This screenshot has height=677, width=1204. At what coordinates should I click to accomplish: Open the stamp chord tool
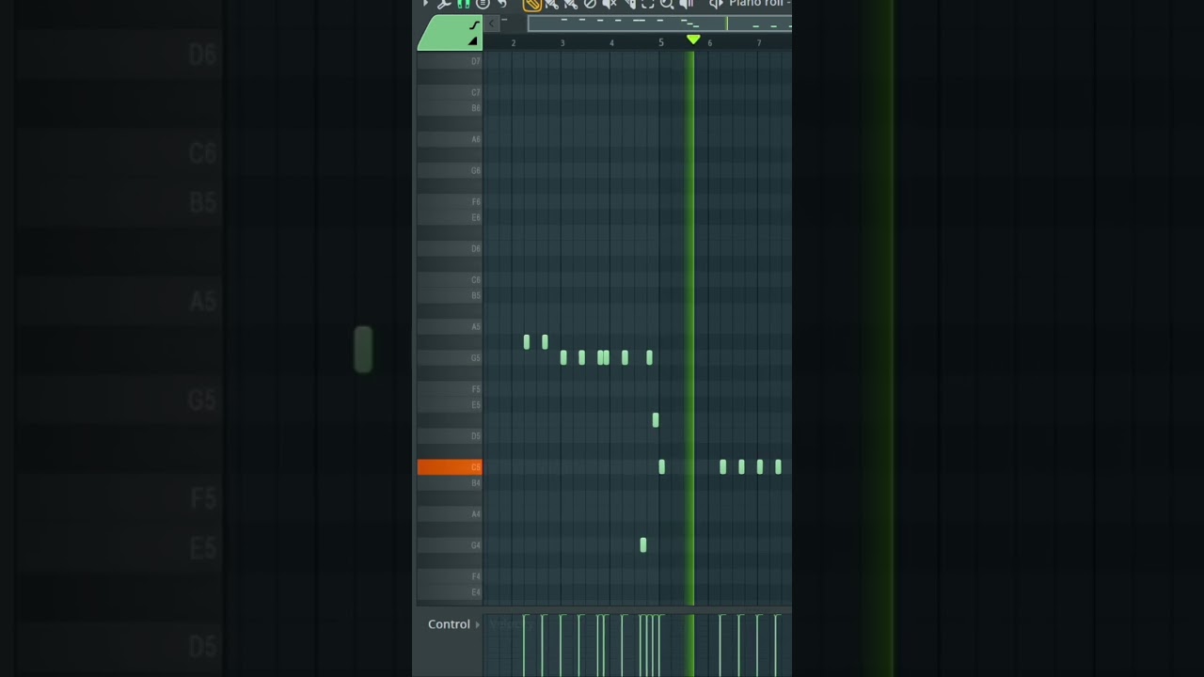(x=483, y=4)
